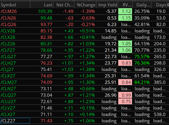This screenshot has width=169, height=125.
Task: Click the bright green 84.21% value
Action: 142,82
